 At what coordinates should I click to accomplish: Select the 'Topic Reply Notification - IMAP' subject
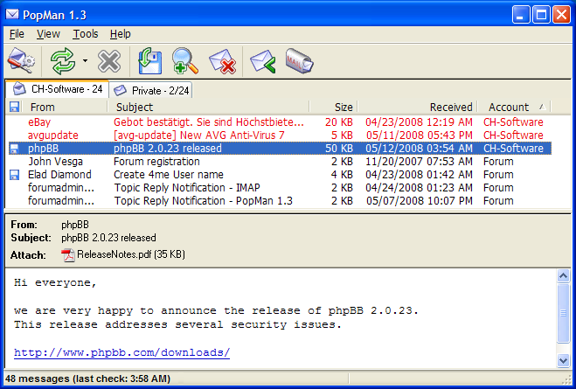[187, 188]
